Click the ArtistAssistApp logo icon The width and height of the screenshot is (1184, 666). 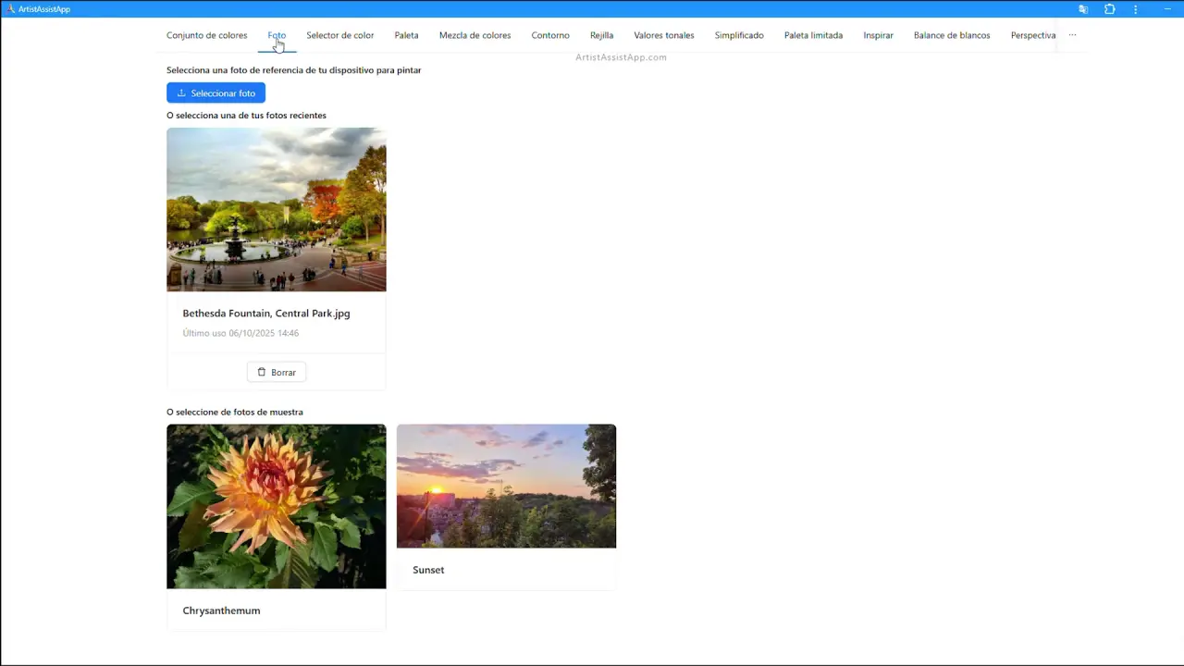[10, 9]
